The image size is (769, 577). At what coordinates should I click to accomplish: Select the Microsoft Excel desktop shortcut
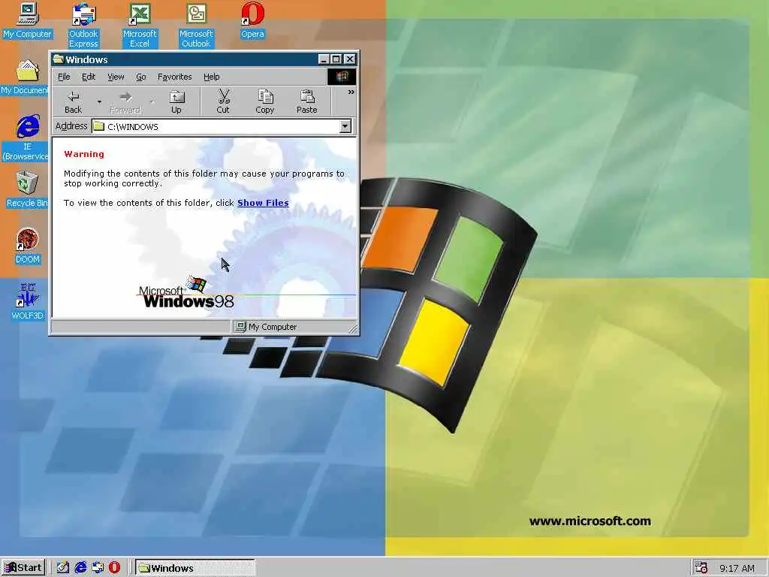(140, 25)
